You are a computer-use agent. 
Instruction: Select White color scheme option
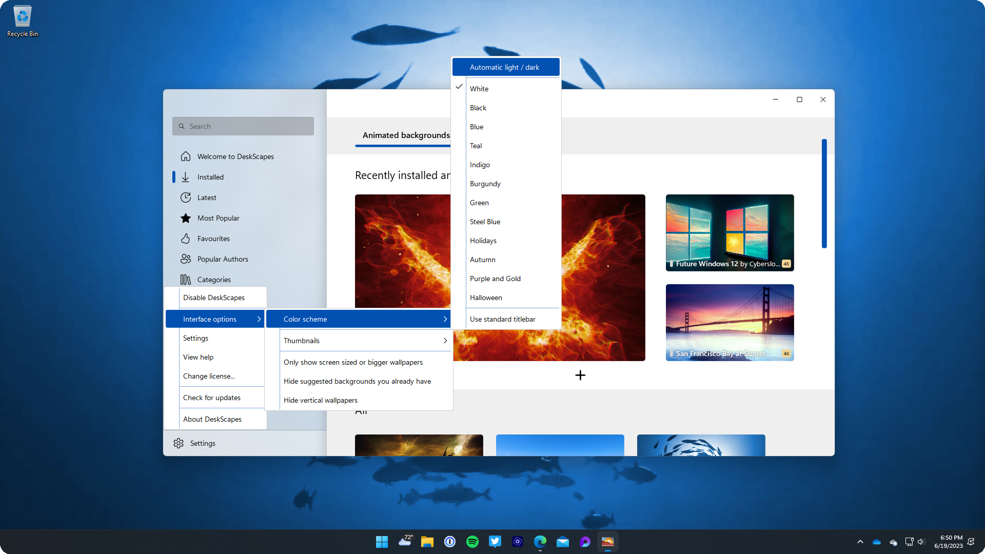[510, 88]
